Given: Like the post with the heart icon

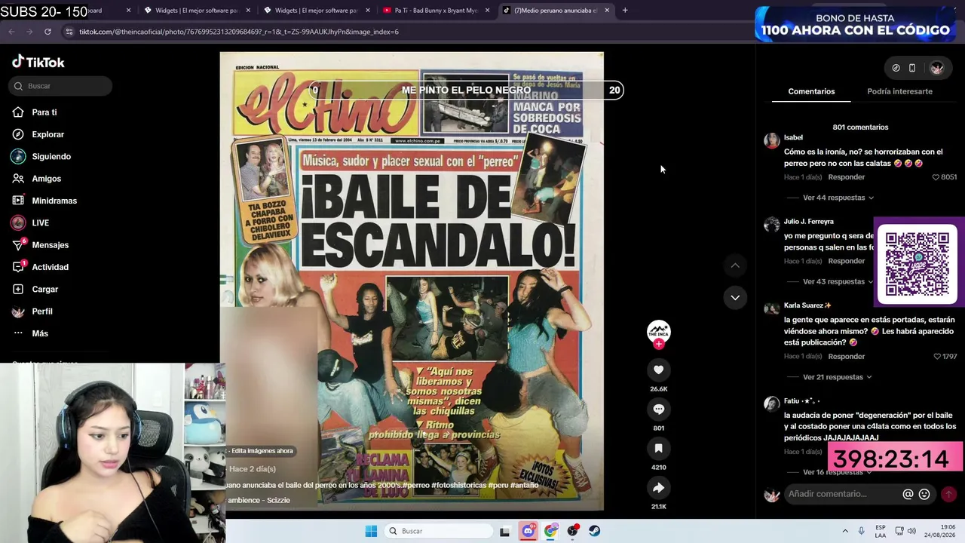Looking at the screenshot, I should pos(658,370).
